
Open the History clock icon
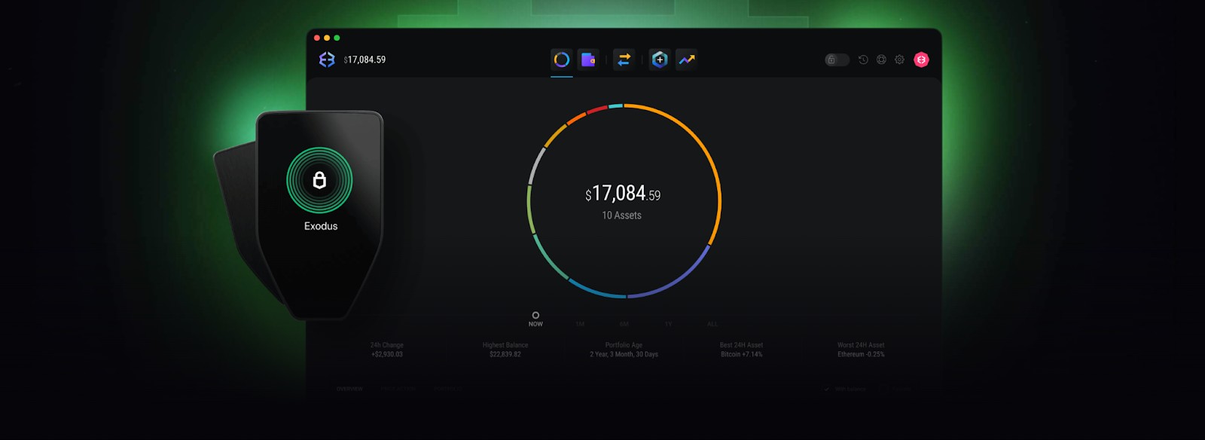pyautogui.click(x=863, y=60)
